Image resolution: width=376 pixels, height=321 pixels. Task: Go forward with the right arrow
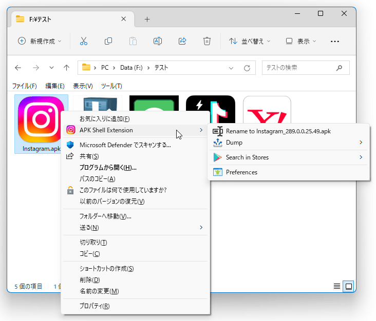[x=36, y=68]
